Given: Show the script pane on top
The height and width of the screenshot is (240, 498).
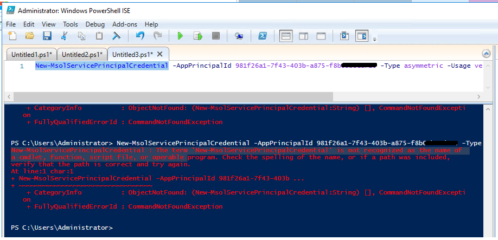Looking at the screenshot, I should click(x=286, y=36).
